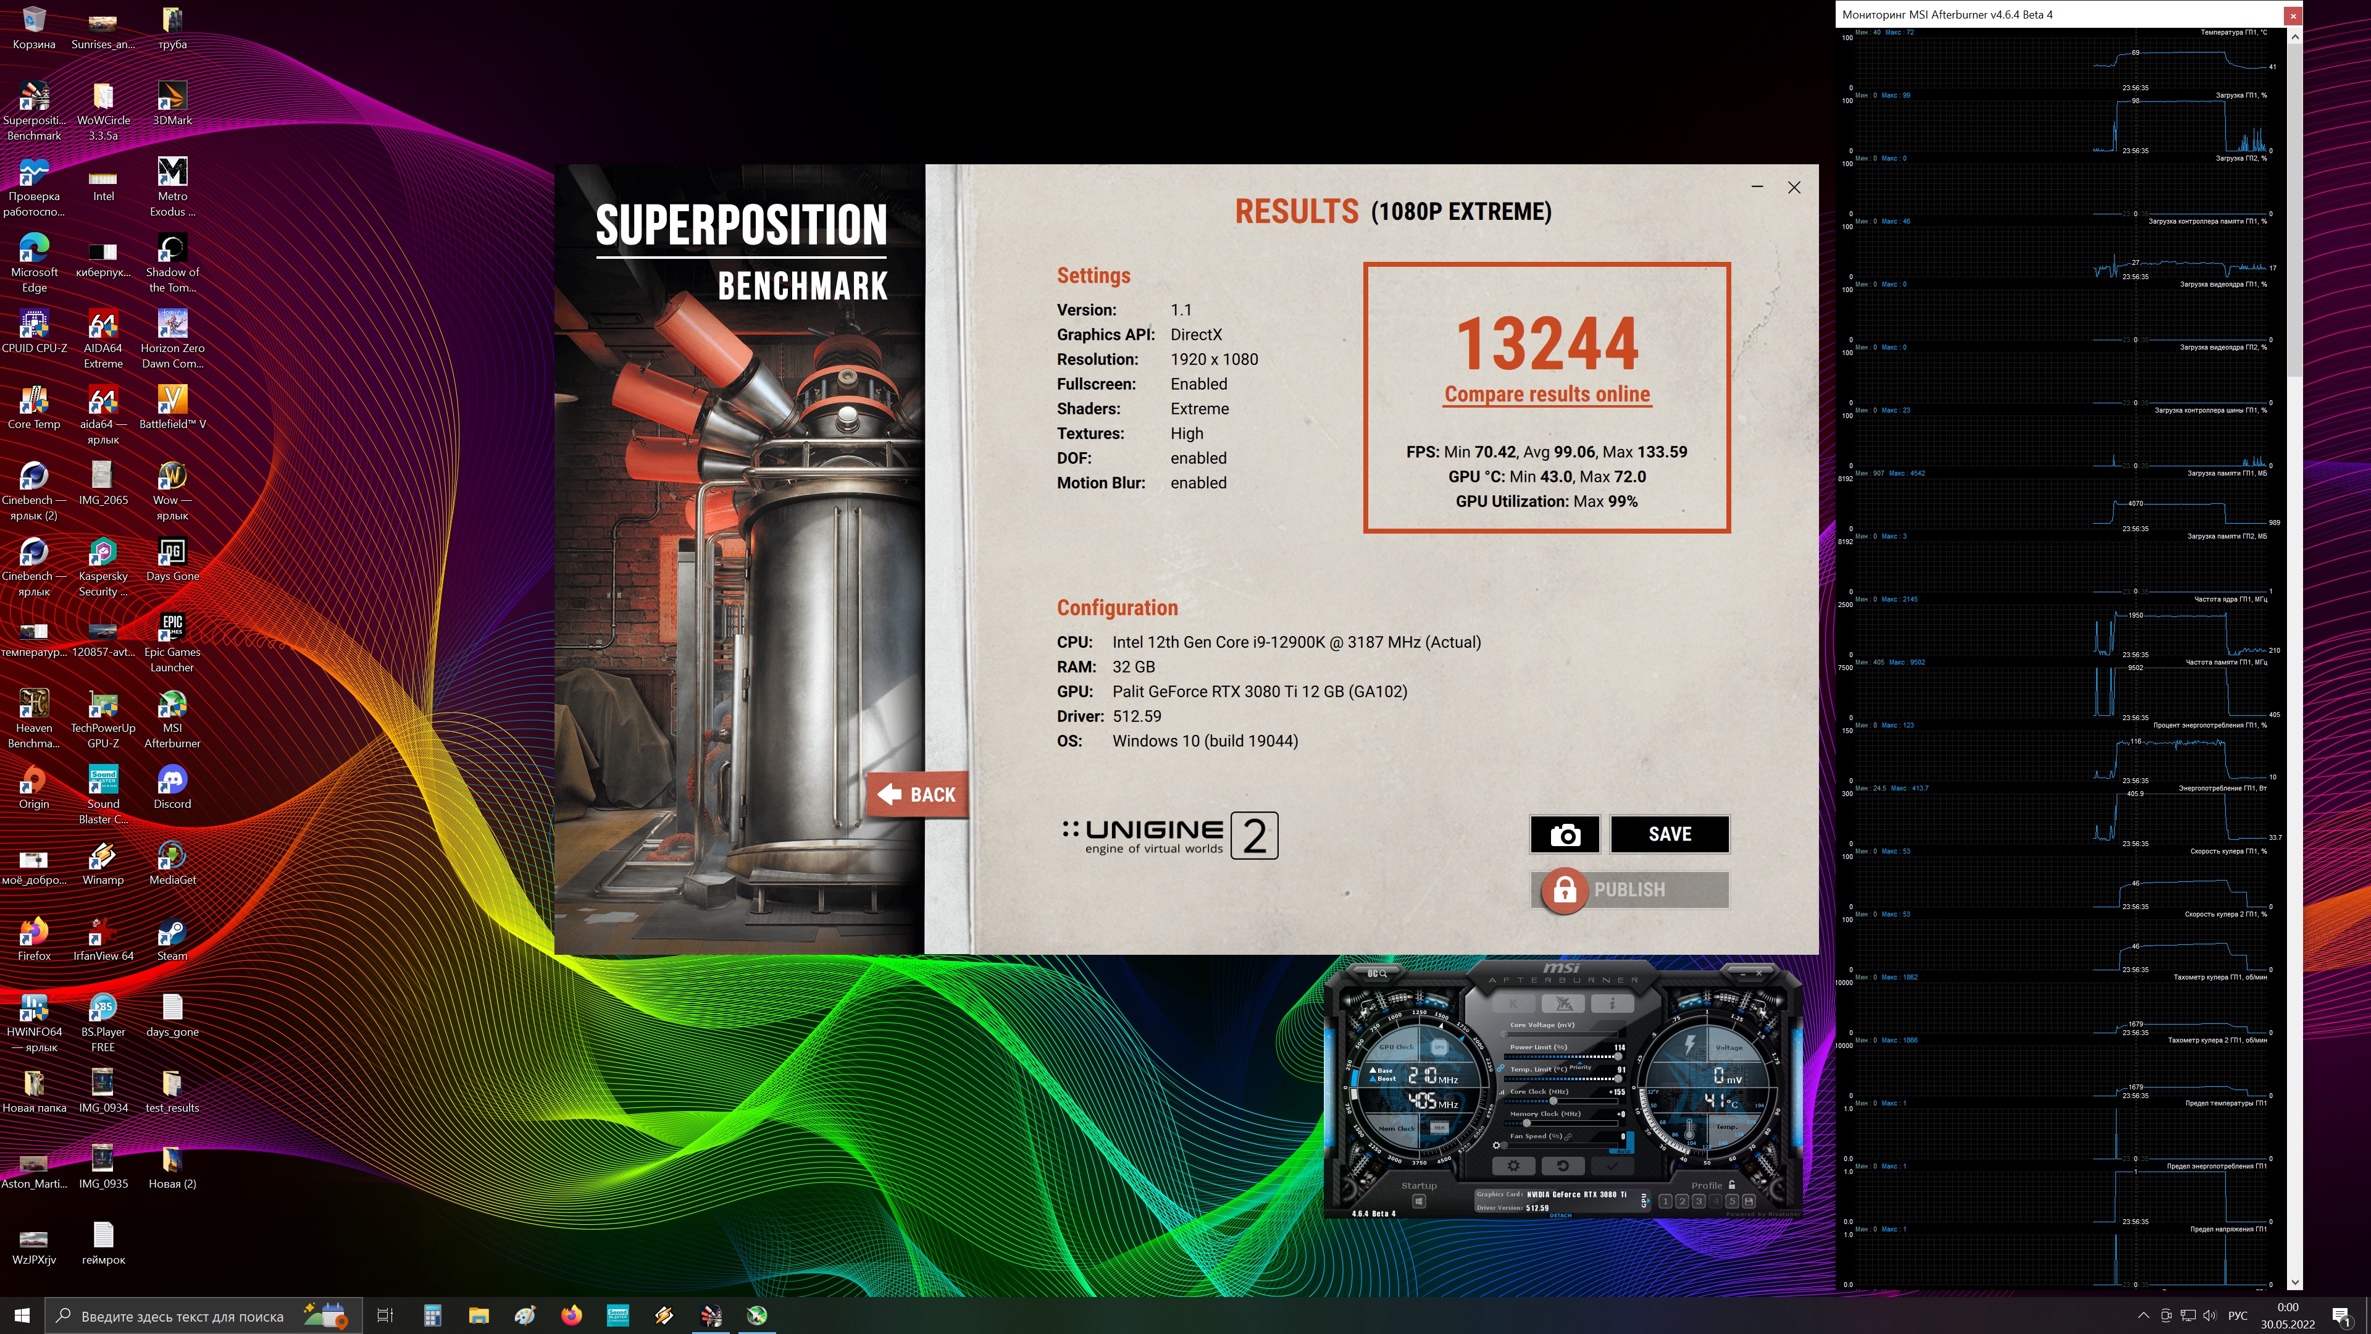Unlock the Profile lock icon
Viewport: 2371px width, 1334px height.
point(1732,1185)
